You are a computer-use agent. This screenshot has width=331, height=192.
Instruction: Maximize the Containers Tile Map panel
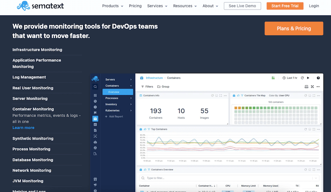click(x=314, y=96)
